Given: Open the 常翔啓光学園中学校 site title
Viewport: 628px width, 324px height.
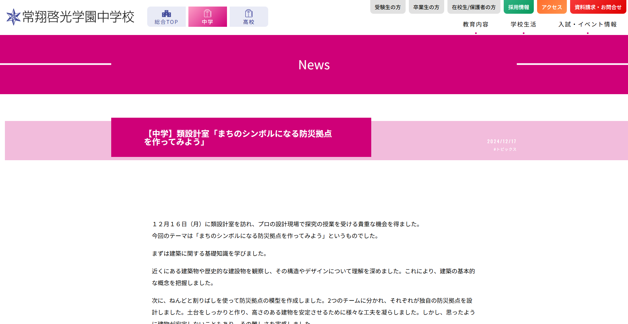Looking at the screenshot, I should coord(78,17).
